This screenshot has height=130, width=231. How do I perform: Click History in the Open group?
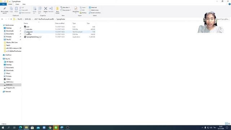(x=83, y=13)
